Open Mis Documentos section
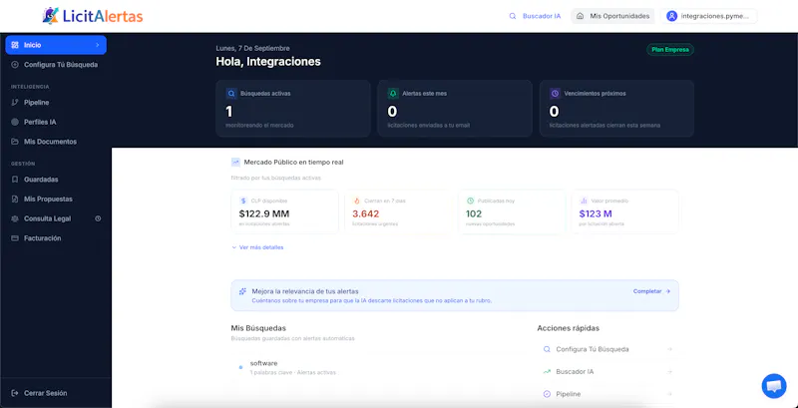 [56, 142]
